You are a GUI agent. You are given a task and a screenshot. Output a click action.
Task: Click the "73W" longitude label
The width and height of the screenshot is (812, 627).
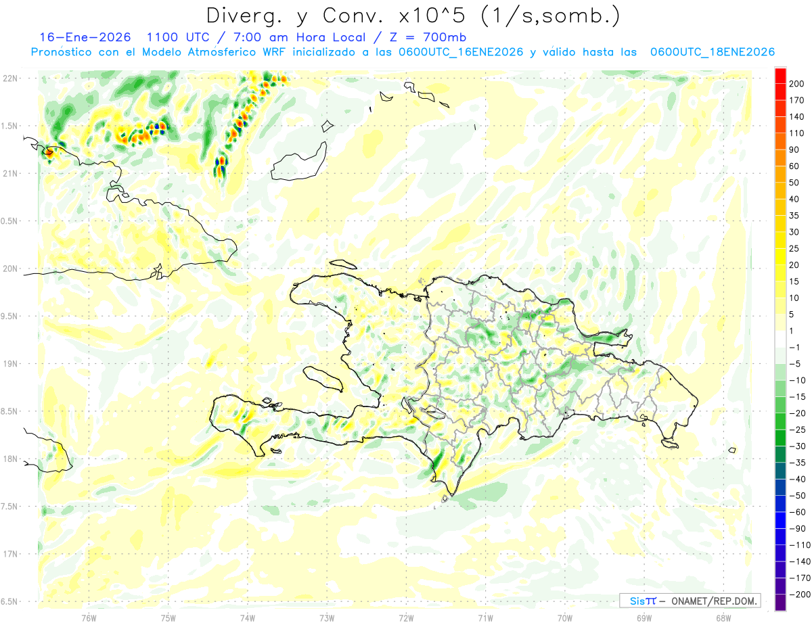click(327, 618)
